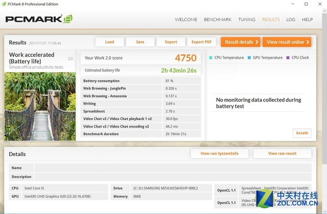Open the WELCOME tab

click(x=186, y=19)
